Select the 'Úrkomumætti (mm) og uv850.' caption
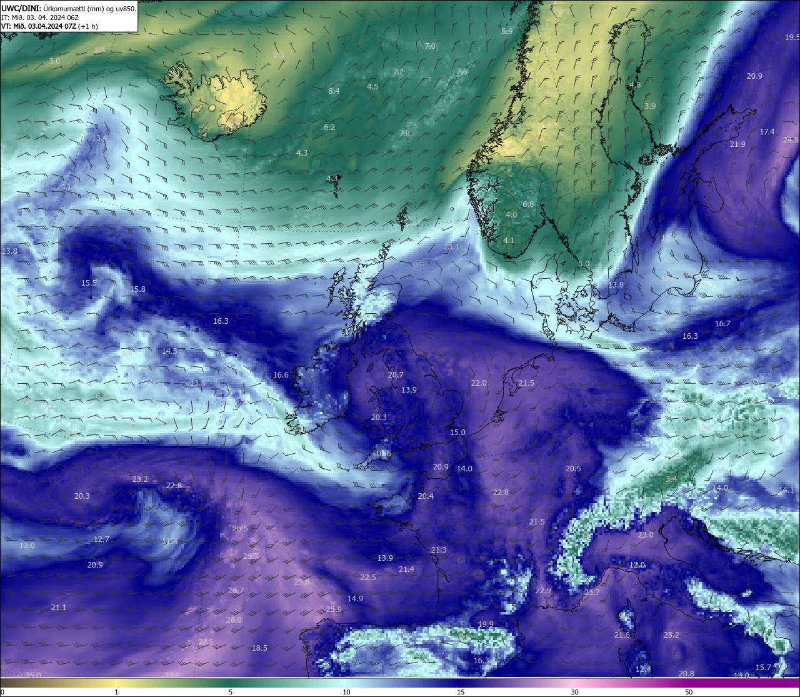800x697 pixels. pyautogui.click(x=89, y=9)
